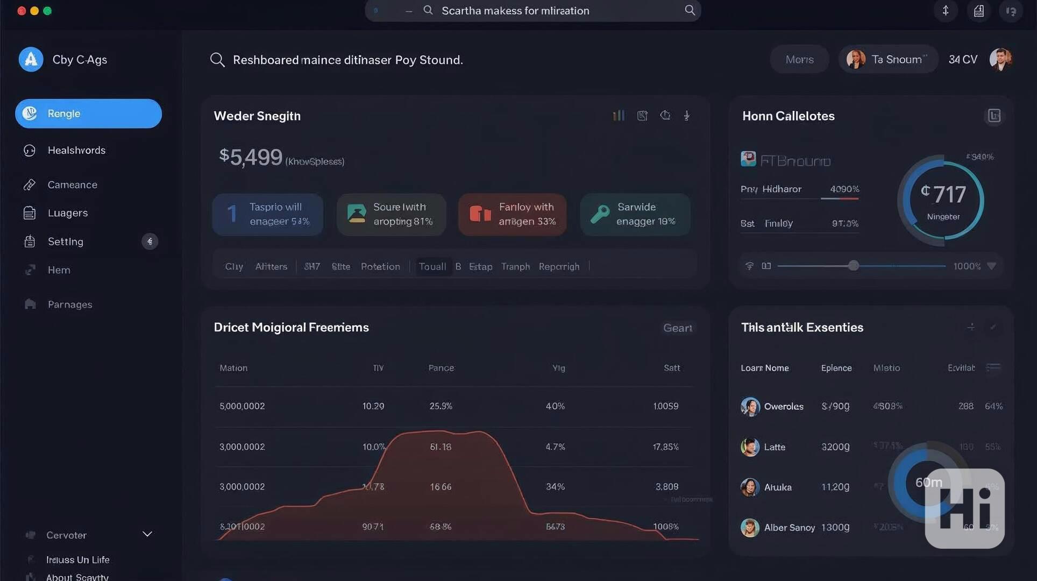Click the slider handle in Honn Callelotes
The height and width of the screenshot is (581, 1037).
click(853, 266)
